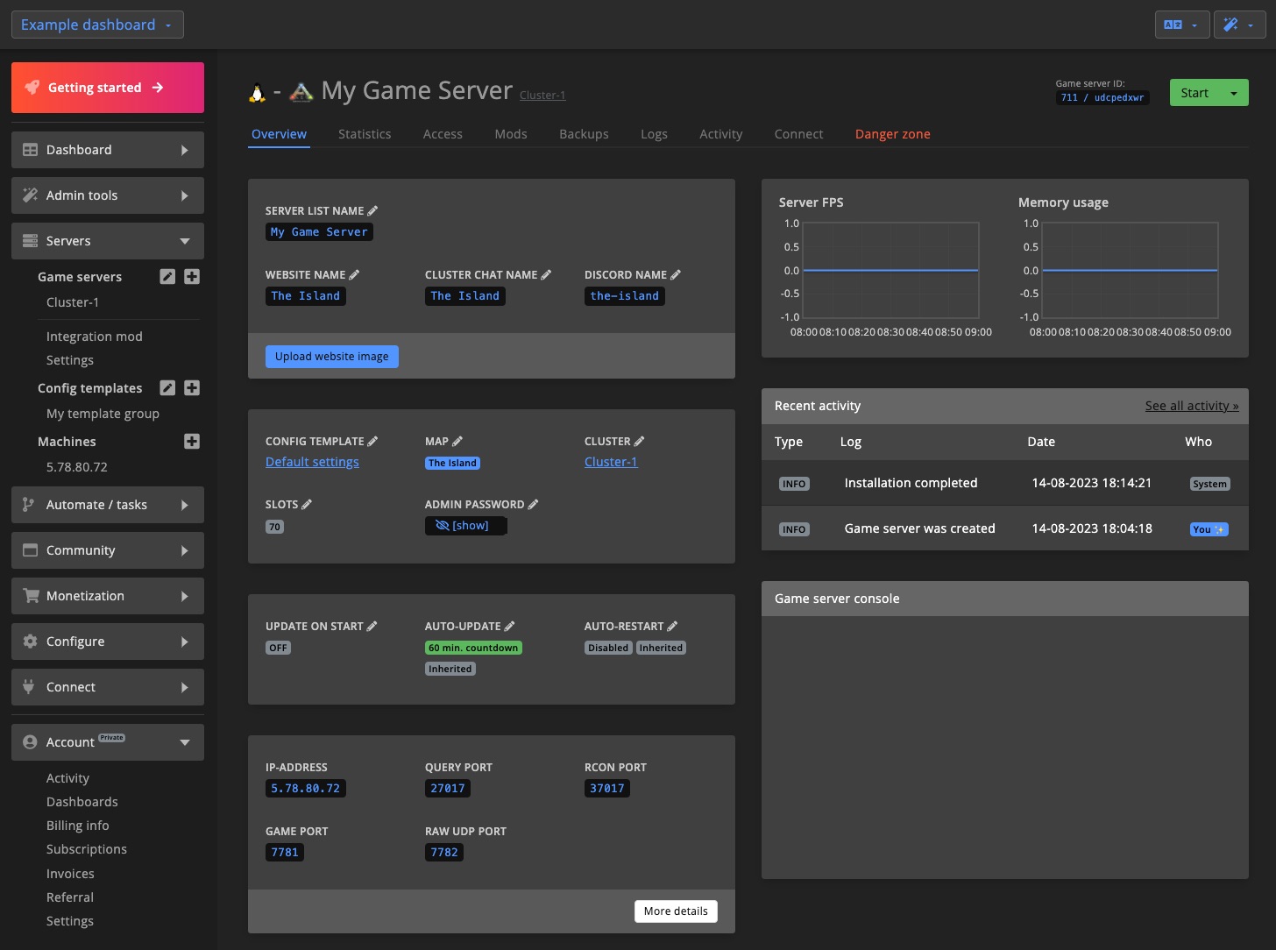This screenshot has height=950, width=1276.
Task: Click the edit pencil beside SERVER LIST NAME
Action: point(372,209)
